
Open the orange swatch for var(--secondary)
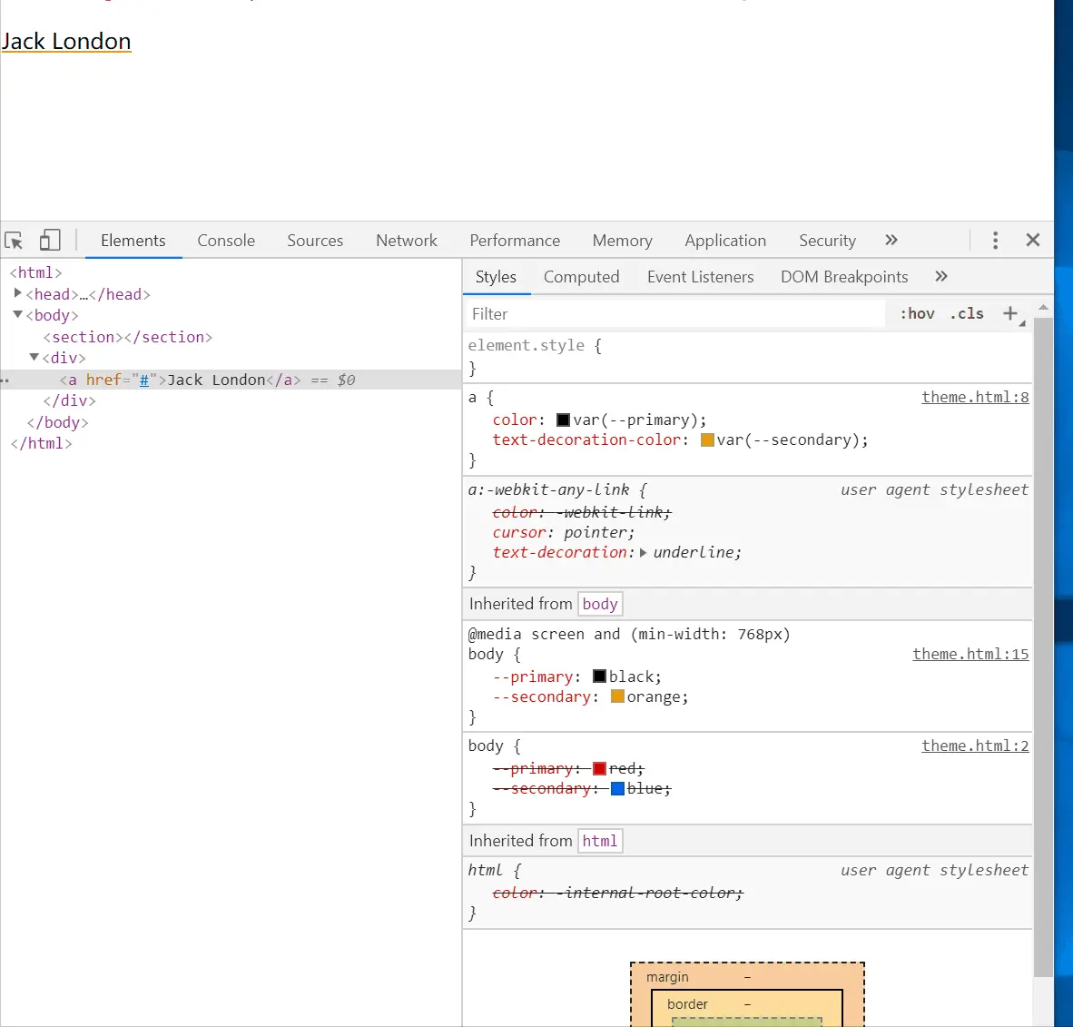(707, 439)
